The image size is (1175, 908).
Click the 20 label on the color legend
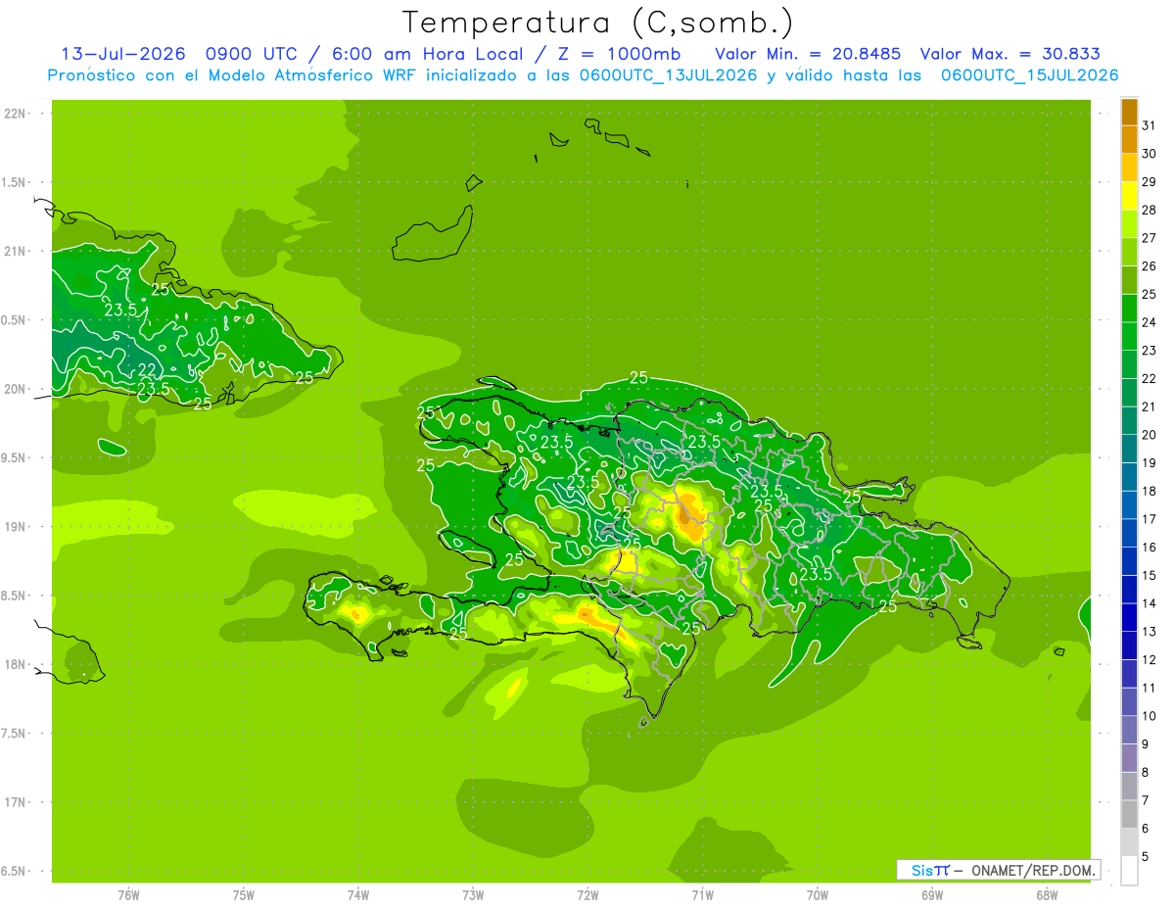[1149, 435]
